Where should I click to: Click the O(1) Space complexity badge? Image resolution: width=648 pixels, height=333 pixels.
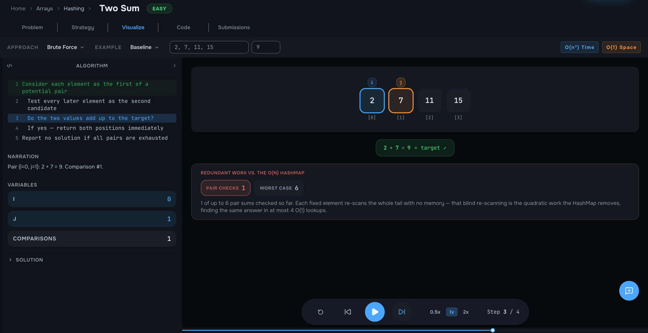pyautogui.click(x=621, y=47)
